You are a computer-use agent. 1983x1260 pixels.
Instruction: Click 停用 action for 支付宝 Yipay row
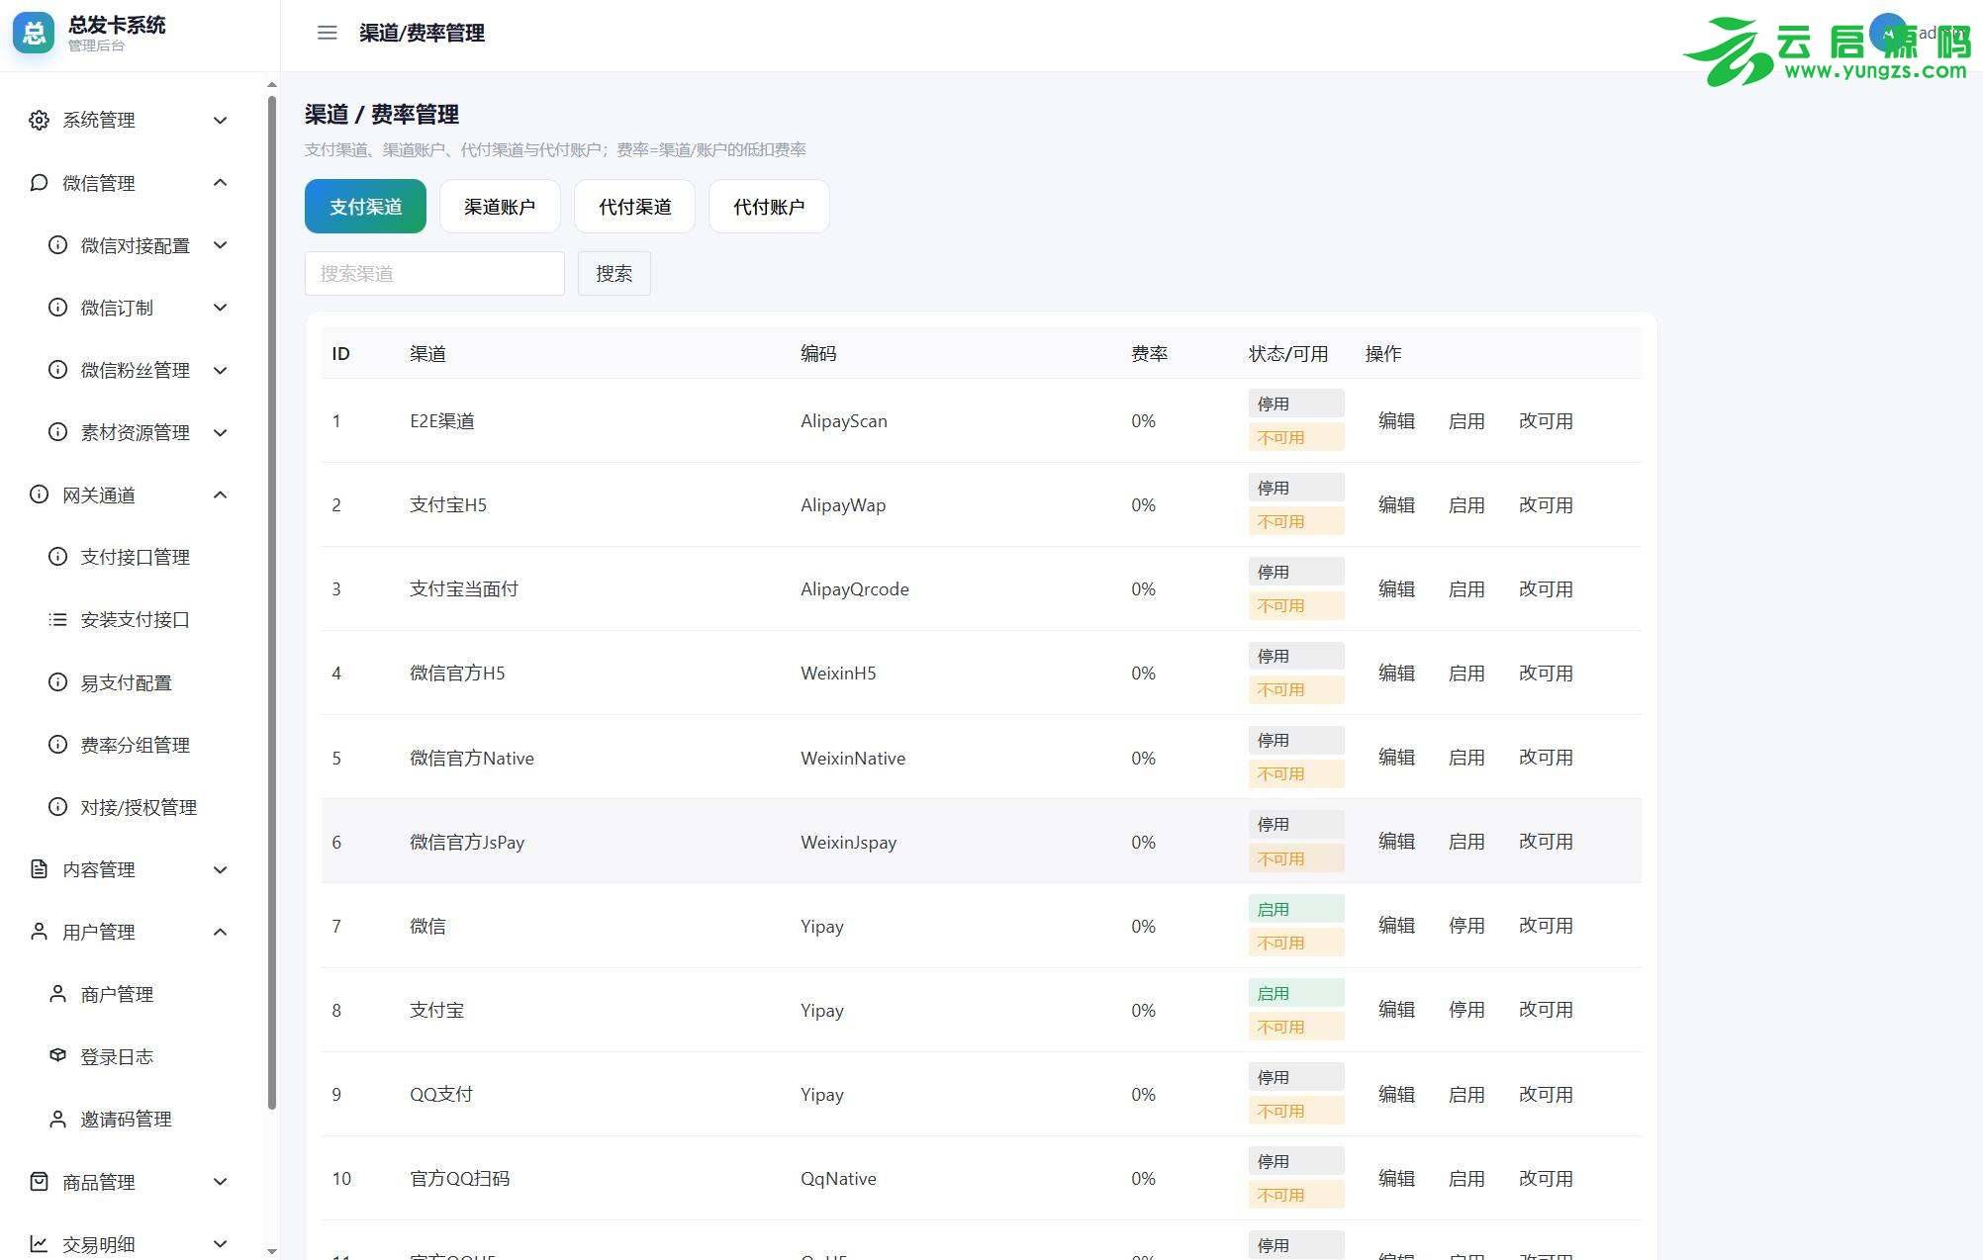pyautogui.click(x=1466, y=1010)
